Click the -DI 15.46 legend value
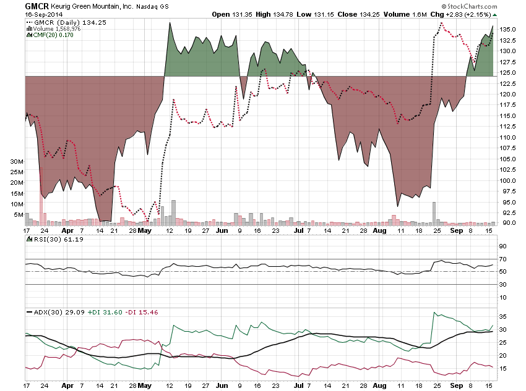This screenshot has height=391, width=526. click(142, 312)
